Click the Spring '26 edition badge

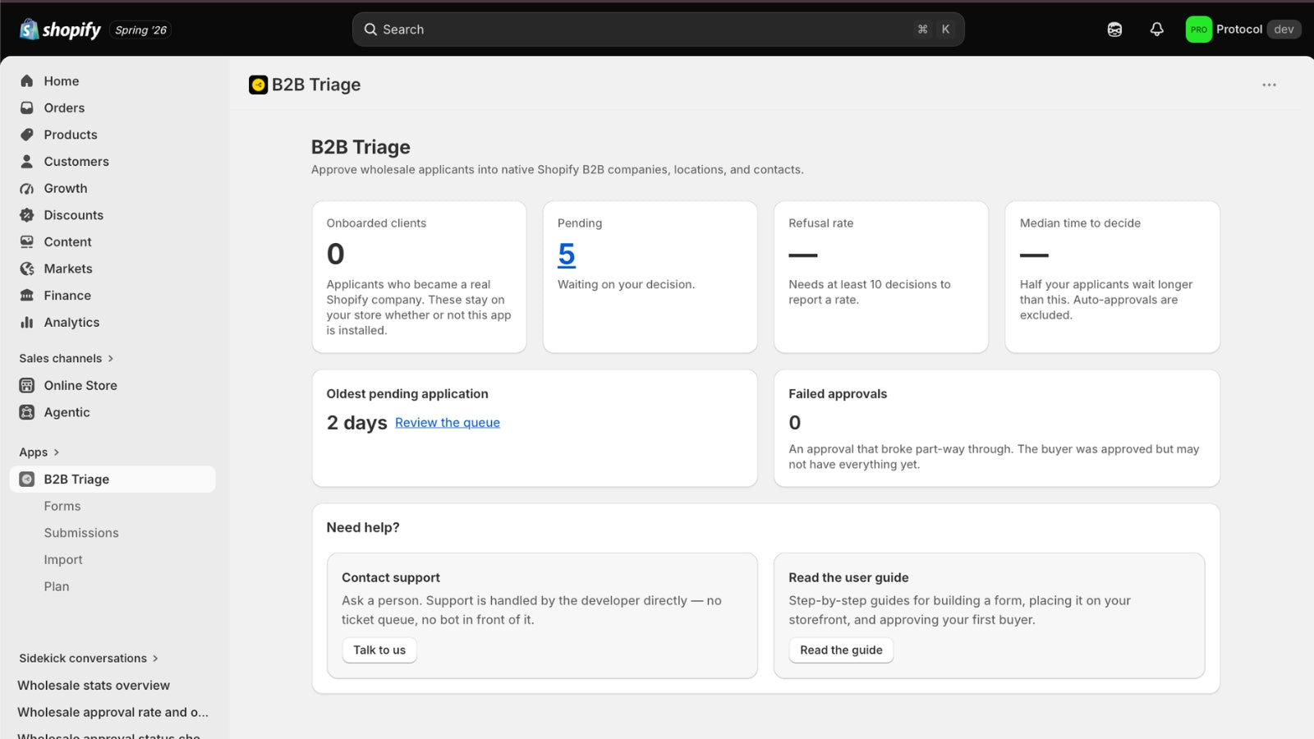140,30
